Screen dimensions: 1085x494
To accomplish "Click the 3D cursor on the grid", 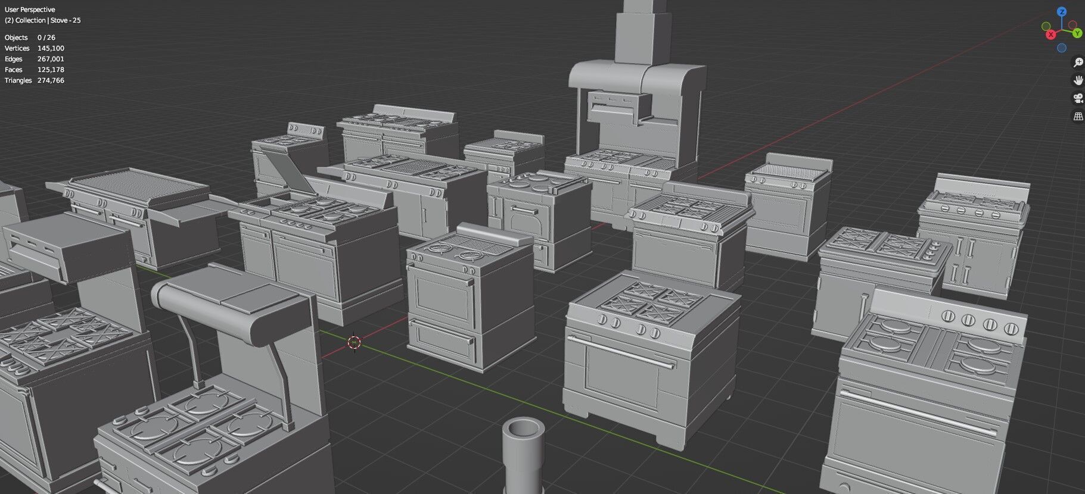I will [354, 342].
